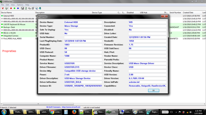
Task: Open Firefox from the taskbar
Action: pyautogui.click(x=74, y=112)
